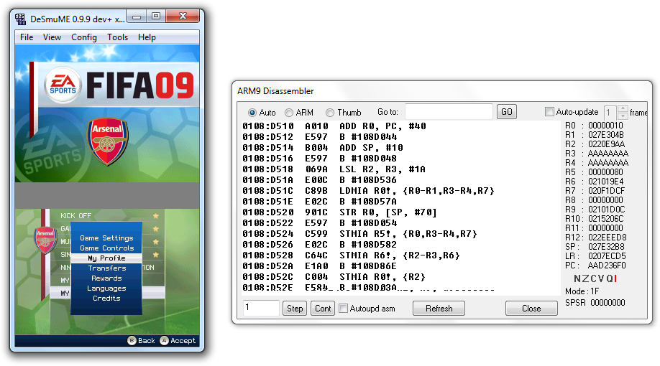The width and height of the screenshot is (660, 366).
Task: Decrease frames value with down spinner arrow
Action: pyautogui.click(x=623, y=116)
